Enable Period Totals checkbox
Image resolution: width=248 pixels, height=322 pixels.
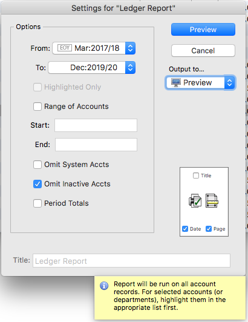tap(38, 203)
